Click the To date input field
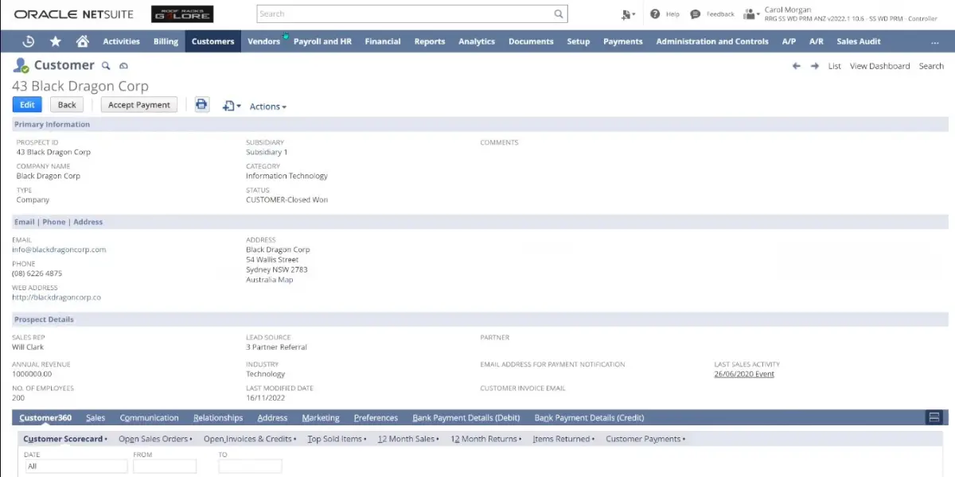This screenshot has height=477, width=955. (x=250, y=467)
